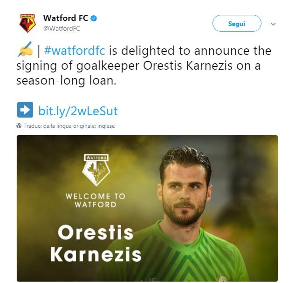Click the Watford FC profile avatar

(x=27, y=23)
